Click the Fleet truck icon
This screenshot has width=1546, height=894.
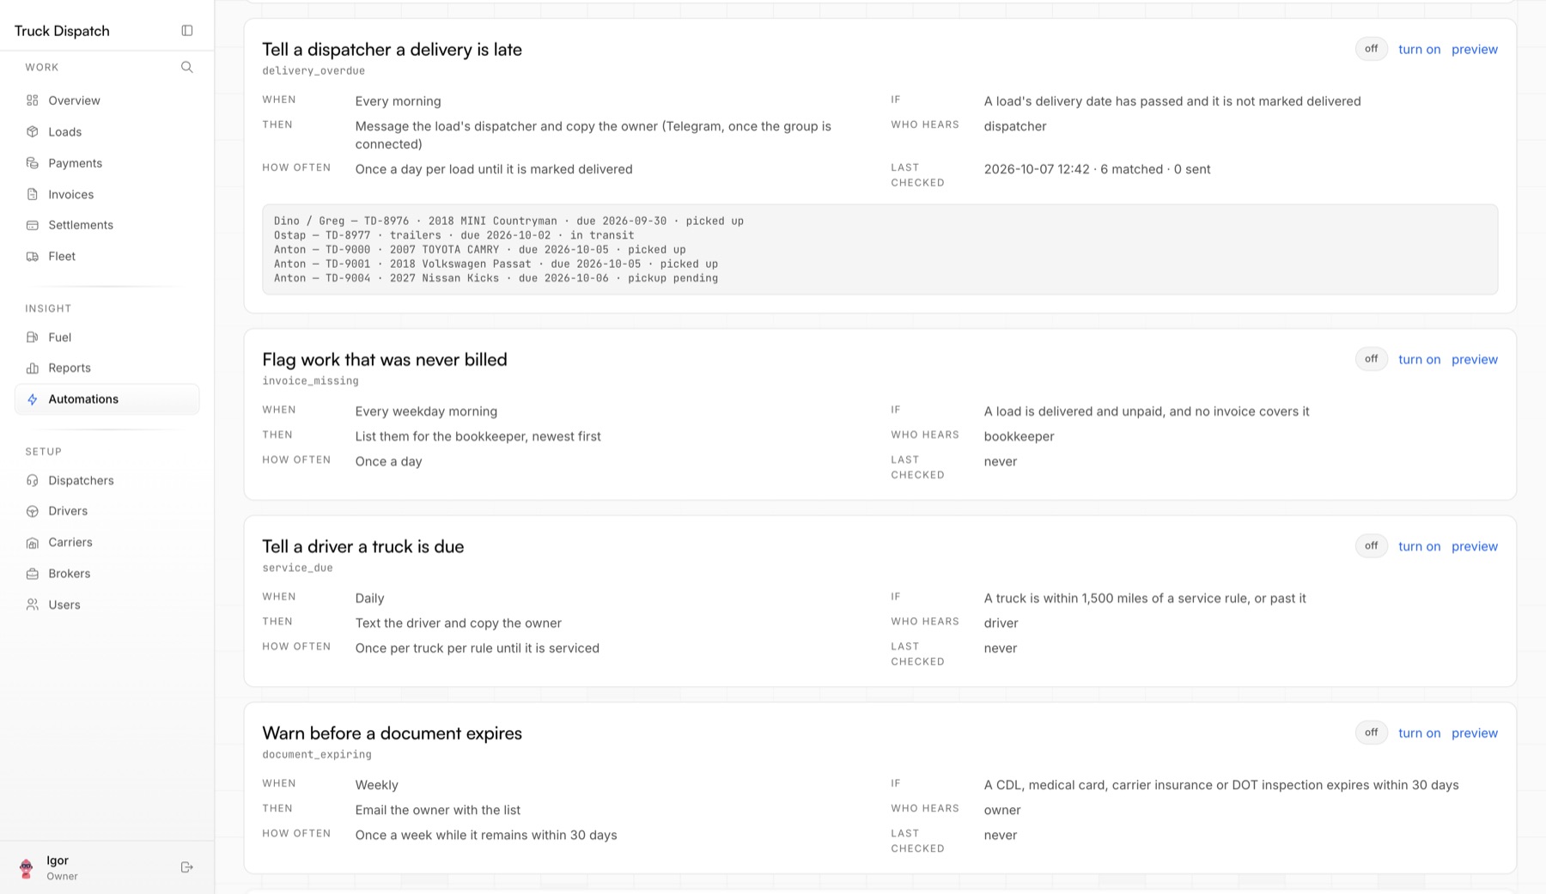pos(33,256)
